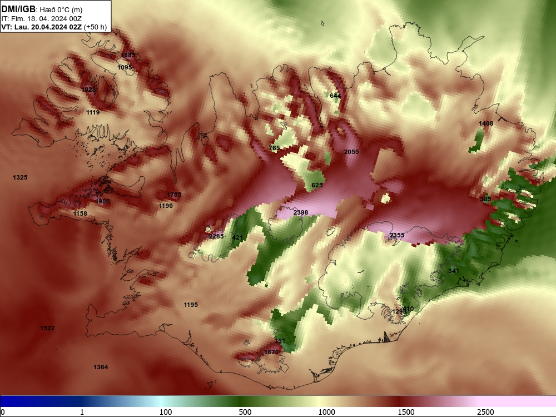The image size is (556, 417).
Task: Select the 1870 value label
Action: 272,352
